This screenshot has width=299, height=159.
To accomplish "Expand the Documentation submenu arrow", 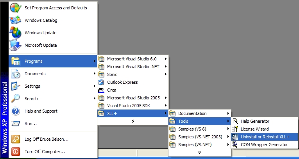I will [228, 113].
